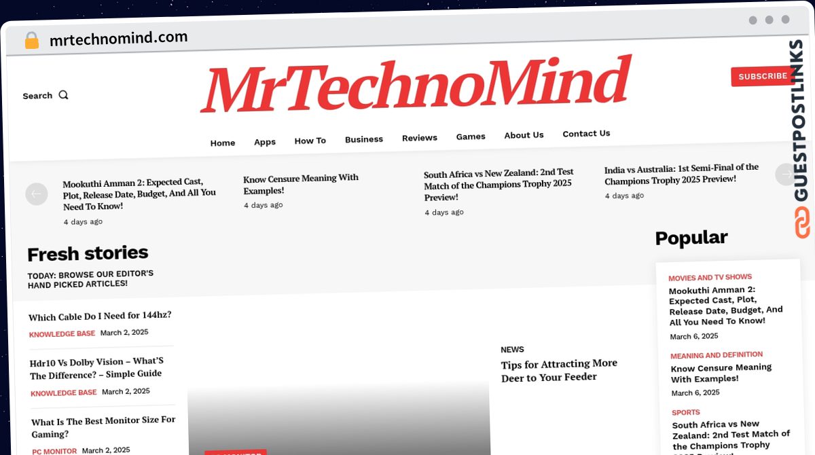
Task: Open the Contact Us menu item
Action: 586,134
